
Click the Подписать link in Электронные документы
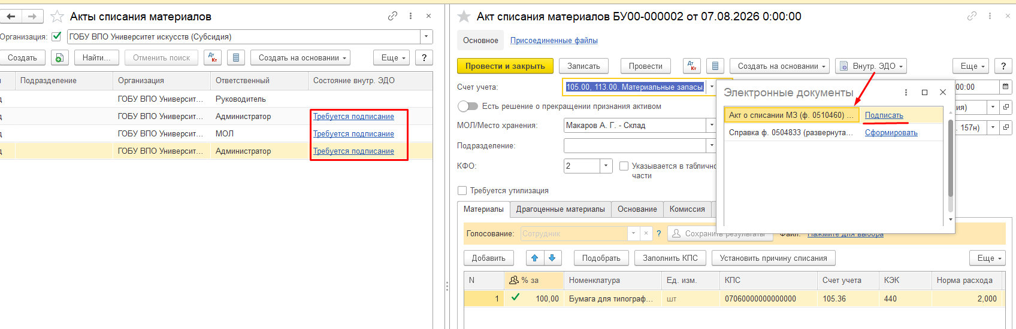884,115
